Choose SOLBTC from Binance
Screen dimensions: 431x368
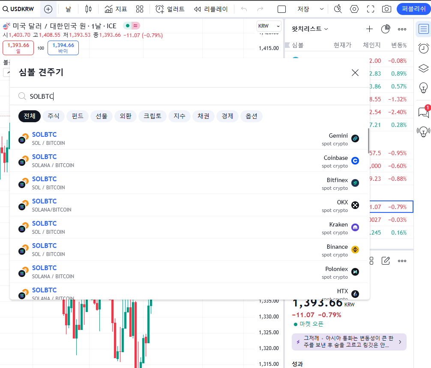(189, 250)
